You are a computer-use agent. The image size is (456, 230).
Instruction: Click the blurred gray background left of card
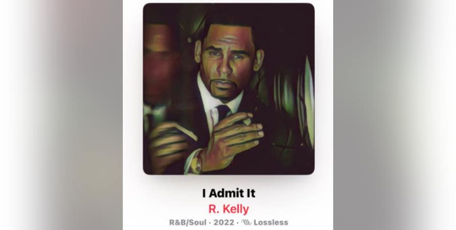coord(61,115)
